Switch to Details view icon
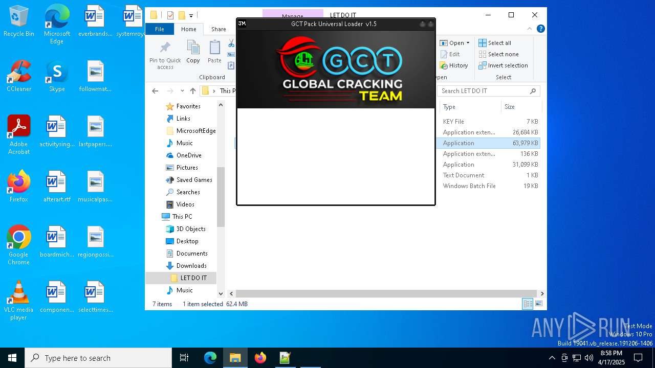 528,304
